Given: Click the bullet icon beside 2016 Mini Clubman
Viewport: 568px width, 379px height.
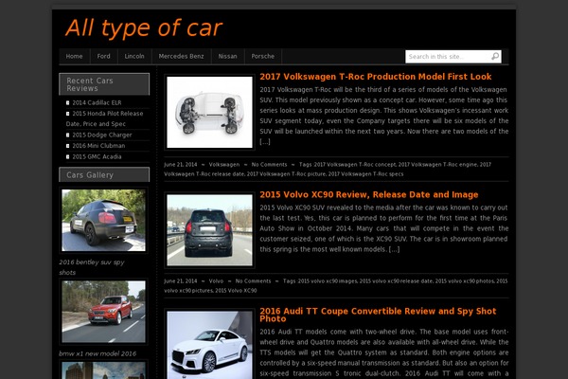Looking at the screenshot, I should tap(68, 146).
